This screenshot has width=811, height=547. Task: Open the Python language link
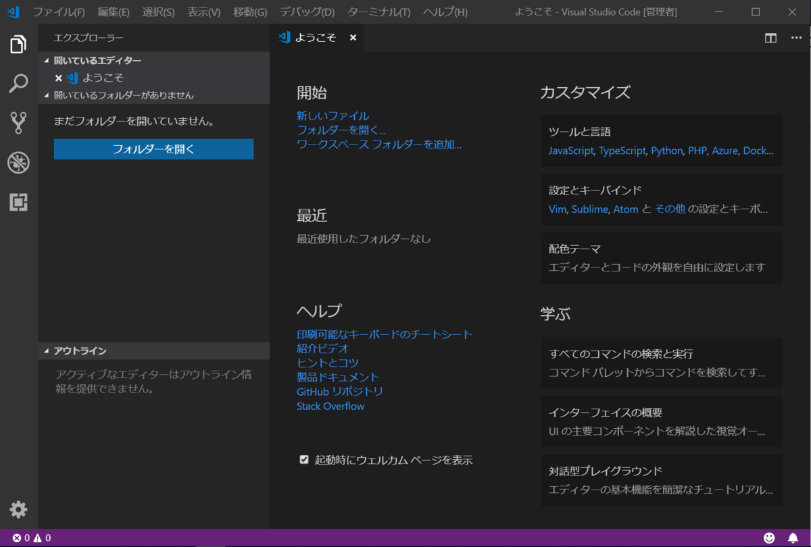pyautogui.click(x=667, y=151)
